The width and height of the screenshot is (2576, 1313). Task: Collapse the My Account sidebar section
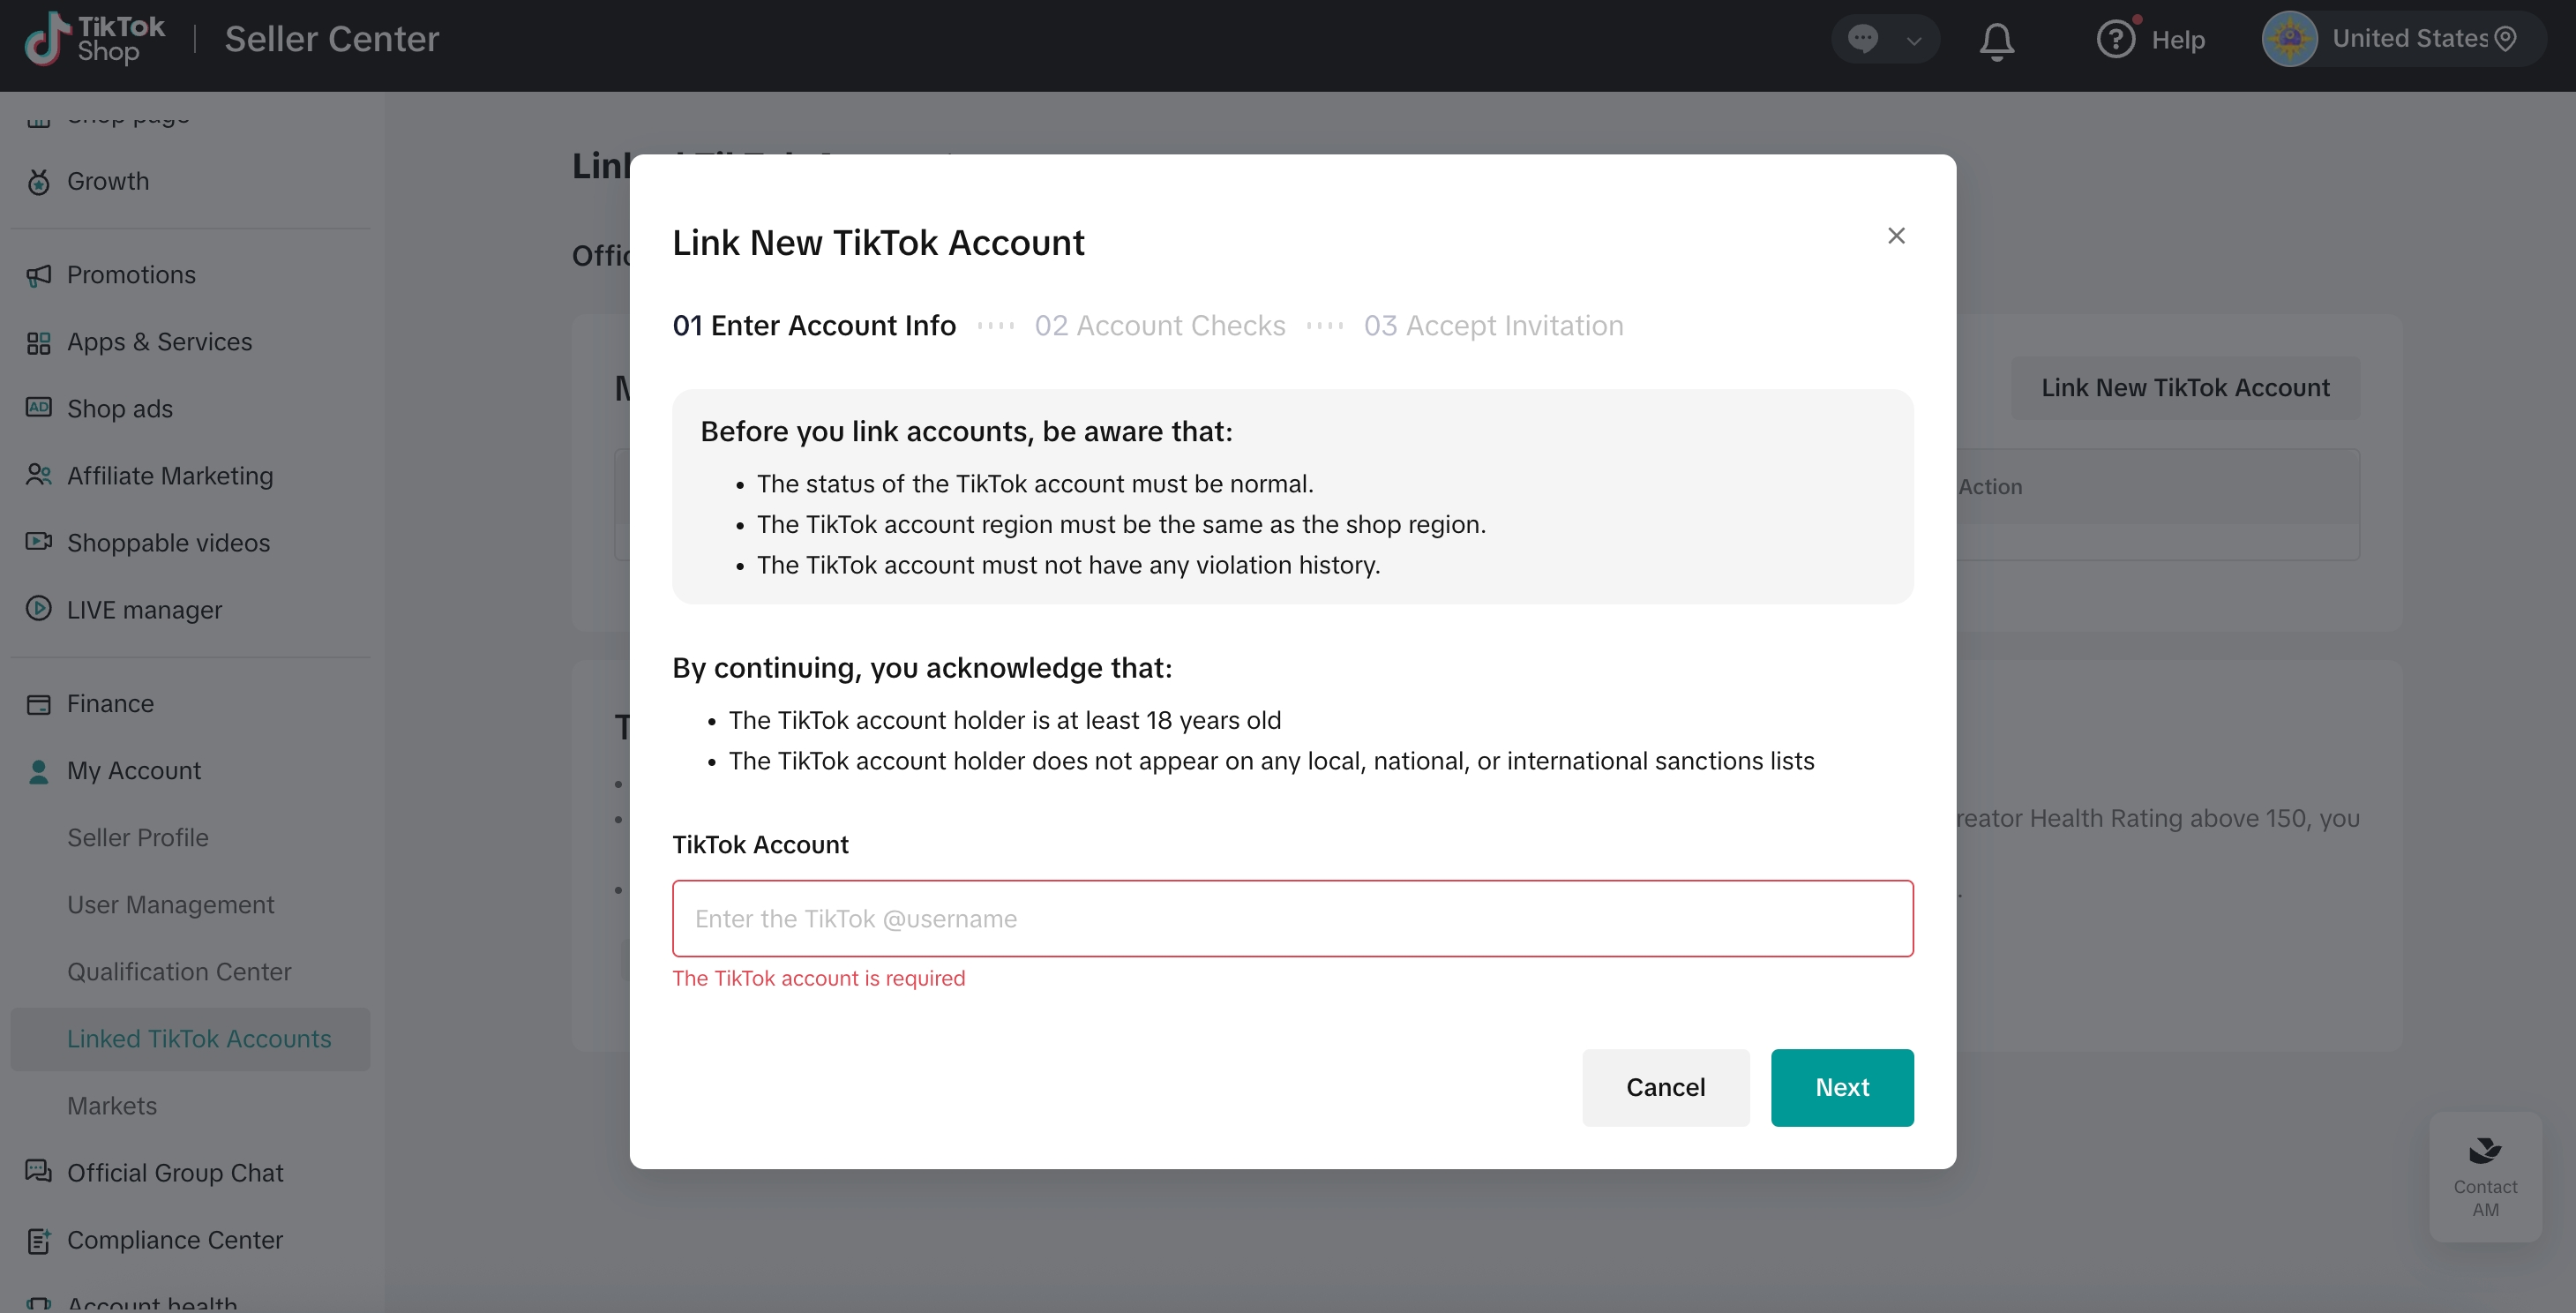[x=134, y=770]
